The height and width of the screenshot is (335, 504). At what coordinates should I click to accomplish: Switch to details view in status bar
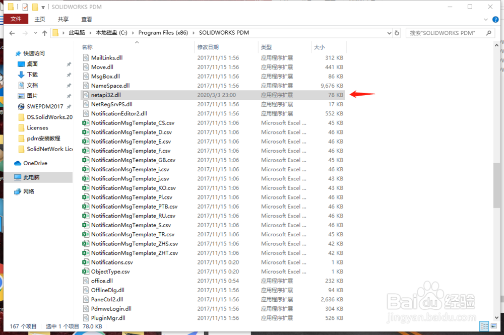click(484, 326)
